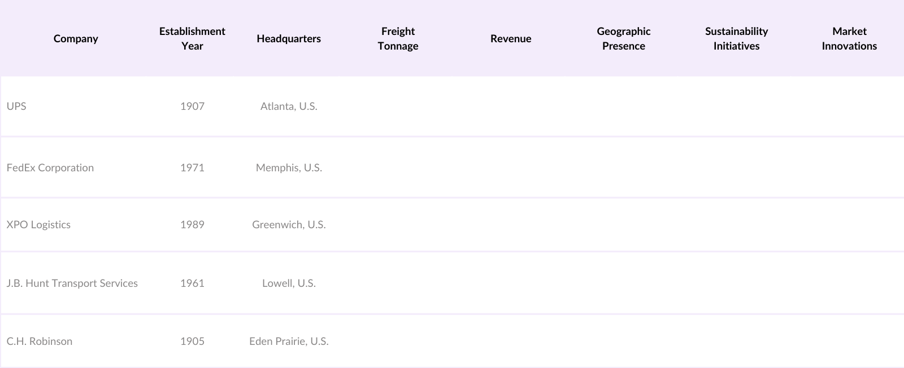Click the Sustainability Initiatives column header
The width and height of the screenshot is (904, 368).
tap(736, 38)
